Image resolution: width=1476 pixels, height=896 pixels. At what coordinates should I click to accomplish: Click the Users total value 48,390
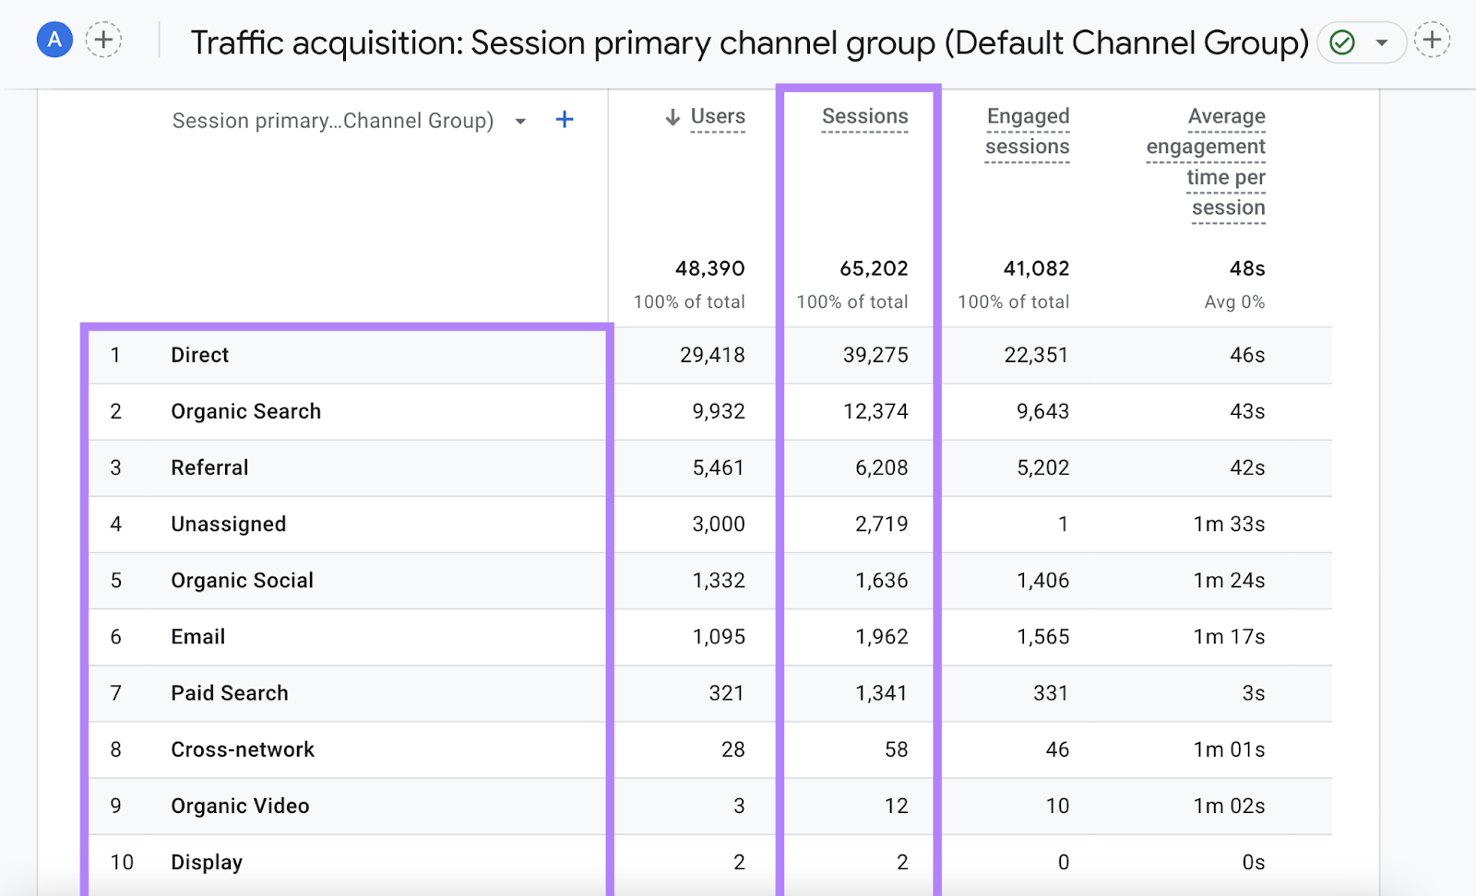[x=709, y=268]
